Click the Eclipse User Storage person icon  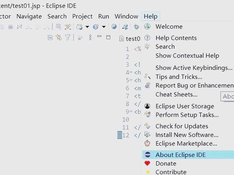[147, 106]
